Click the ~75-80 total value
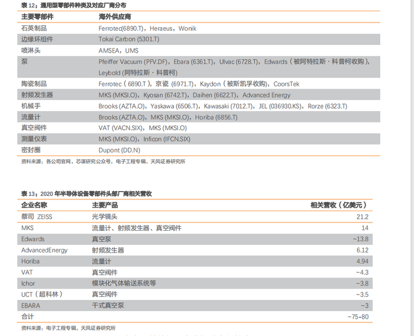414x336 pixels. [358, 316]
